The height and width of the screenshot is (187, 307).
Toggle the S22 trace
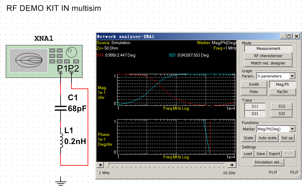[x=281, y=114]
